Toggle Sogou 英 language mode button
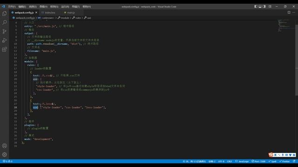 (x=275, y=155)
